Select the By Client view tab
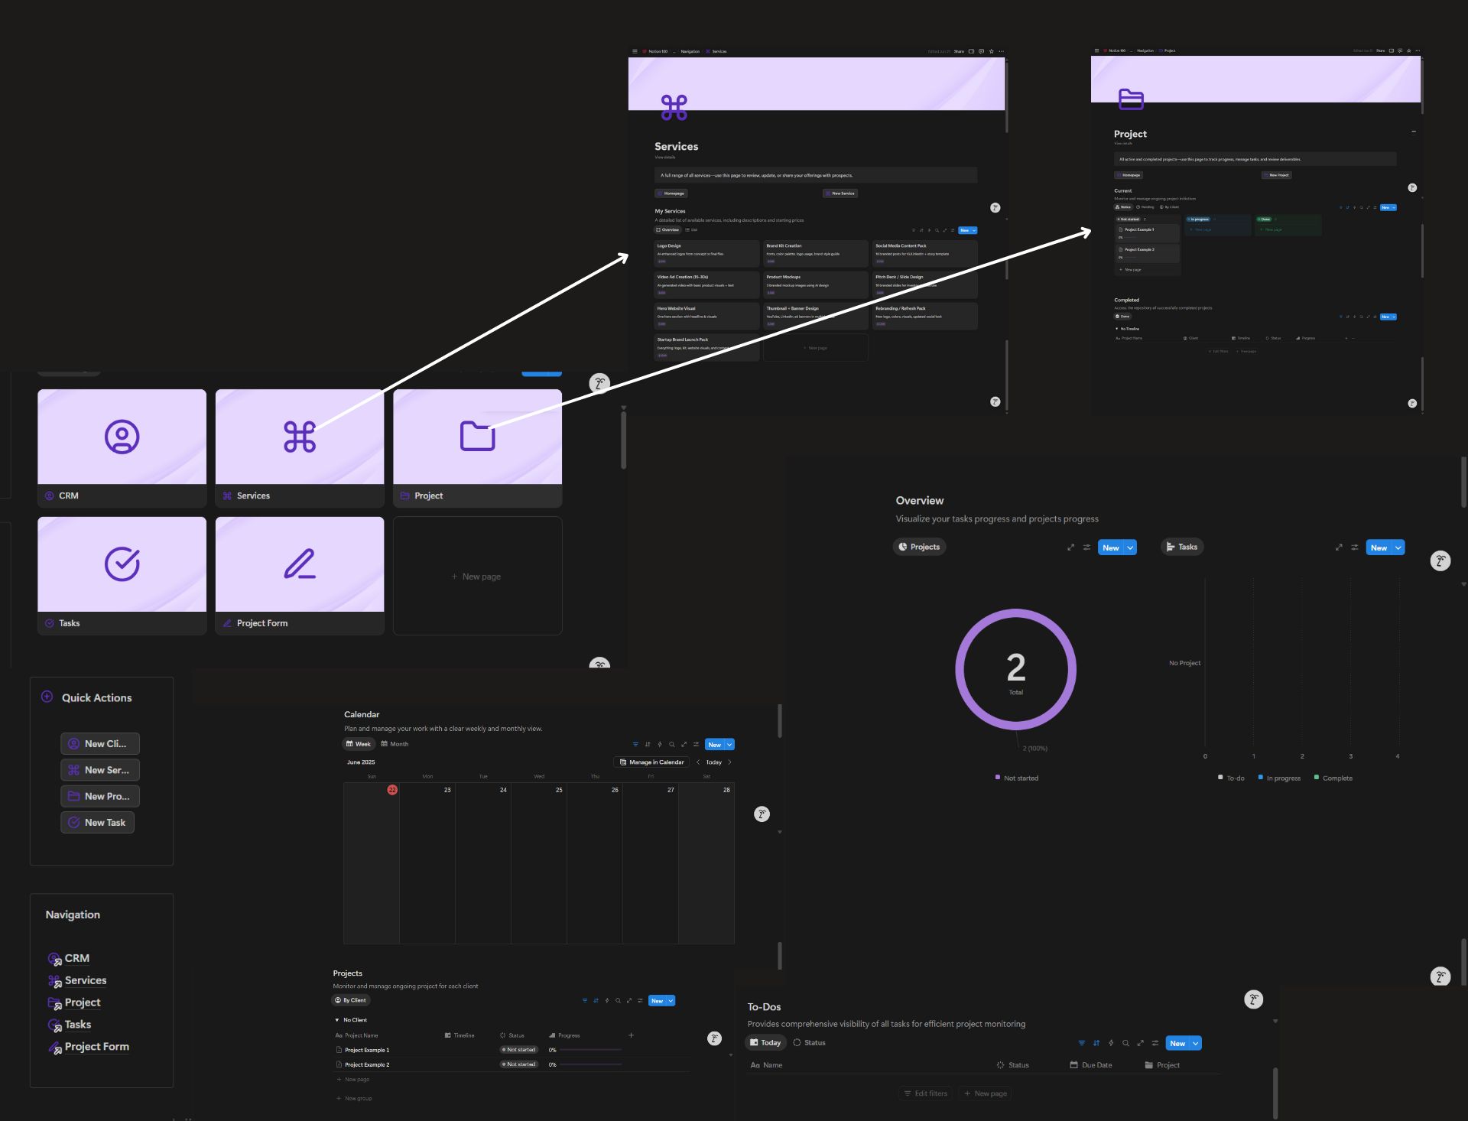 pos(350,1000)
